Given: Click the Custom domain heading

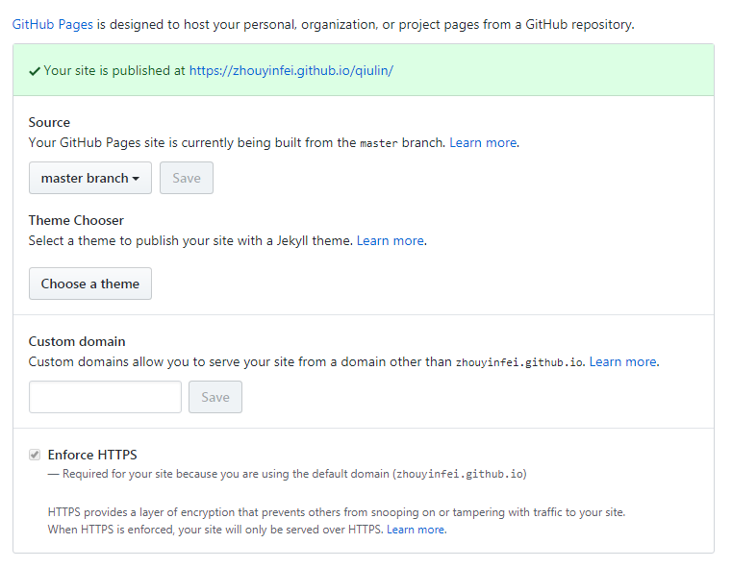Looking at the screenshot, I should coord(77,341).
